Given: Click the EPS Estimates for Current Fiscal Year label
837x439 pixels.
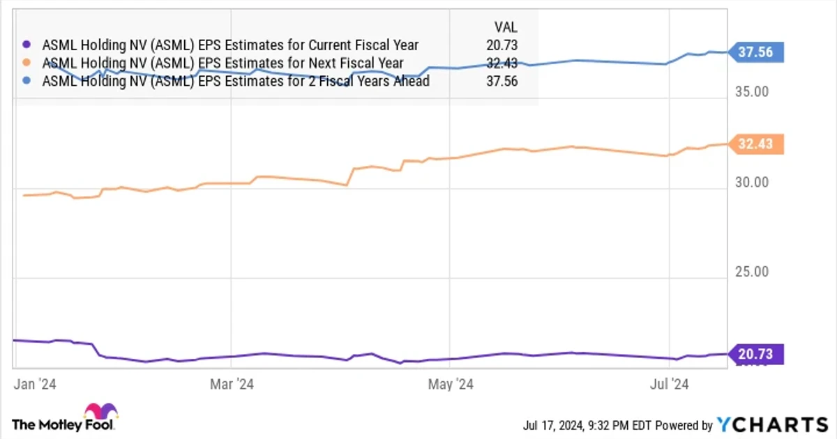Looking at the screenshot, I should [x=231, y=45].
